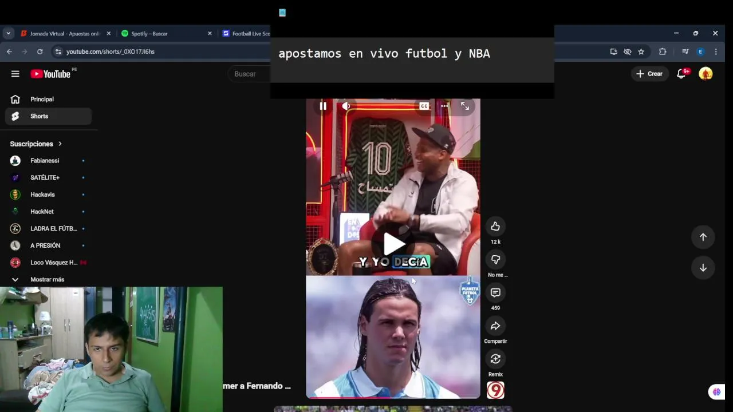This screenshot has width=733, height=412.
Task: Open the comments with 459 count
Action: (495, 293)
